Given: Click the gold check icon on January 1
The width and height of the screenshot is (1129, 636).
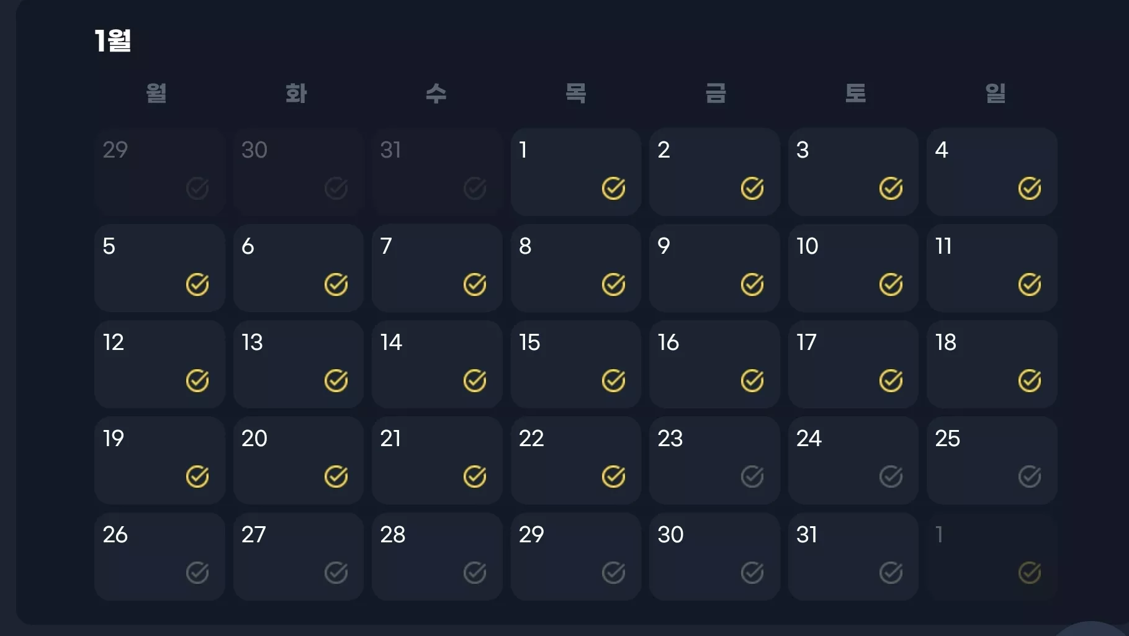Looking at the screenshot, I should (613, 188).
